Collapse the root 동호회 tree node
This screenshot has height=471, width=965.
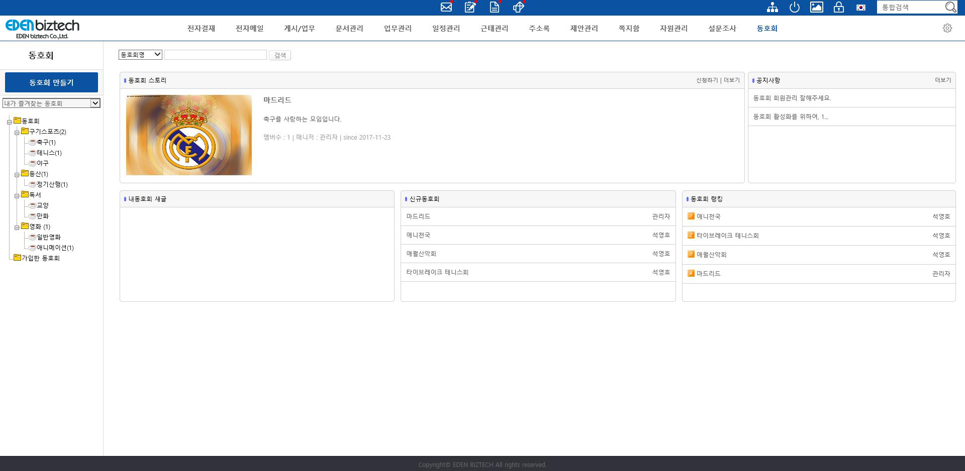click(x=9, y=122)
